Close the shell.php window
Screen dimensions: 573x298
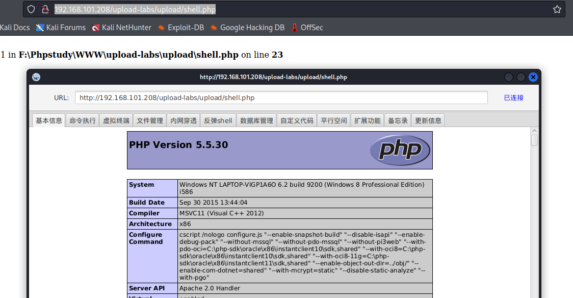click(533, 77)
